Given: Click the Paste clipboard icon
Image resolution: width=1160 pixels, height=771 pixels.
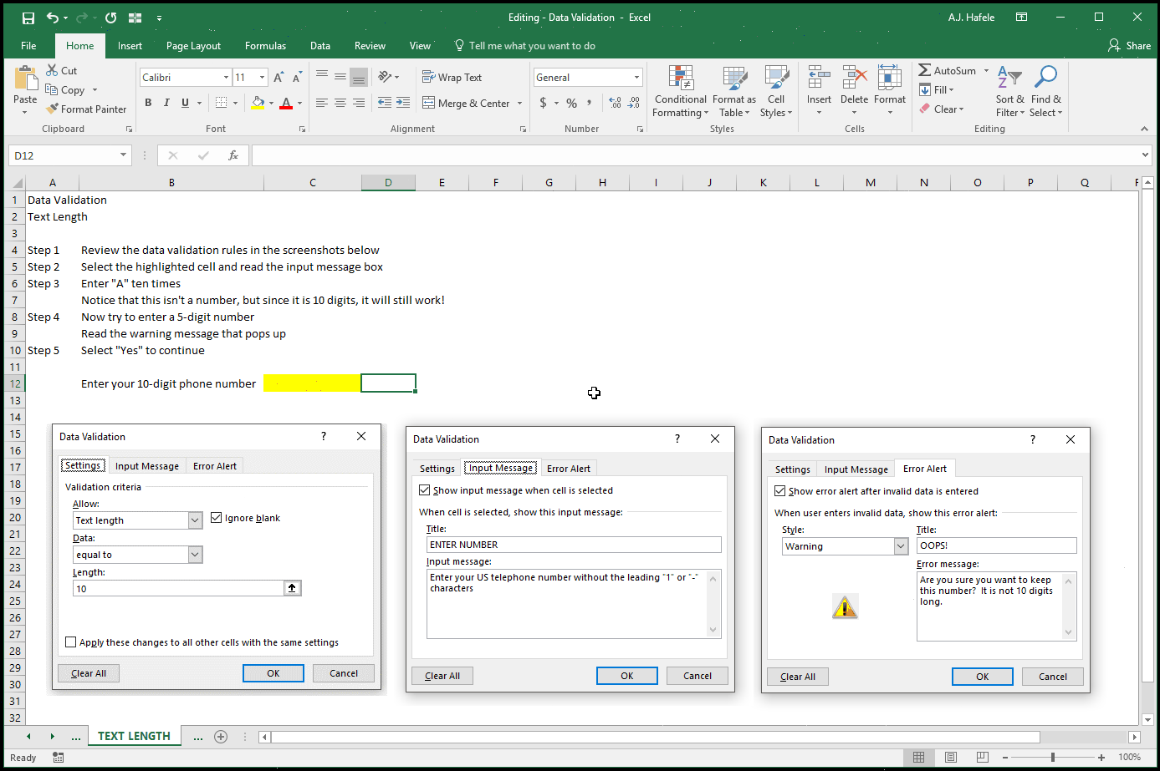Looking at the screenshot, I should click(25, 80).
